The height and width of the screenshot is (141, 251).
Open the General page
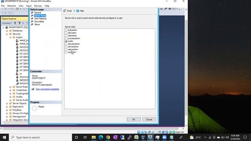pyautogui.click(x=38, y=13)
